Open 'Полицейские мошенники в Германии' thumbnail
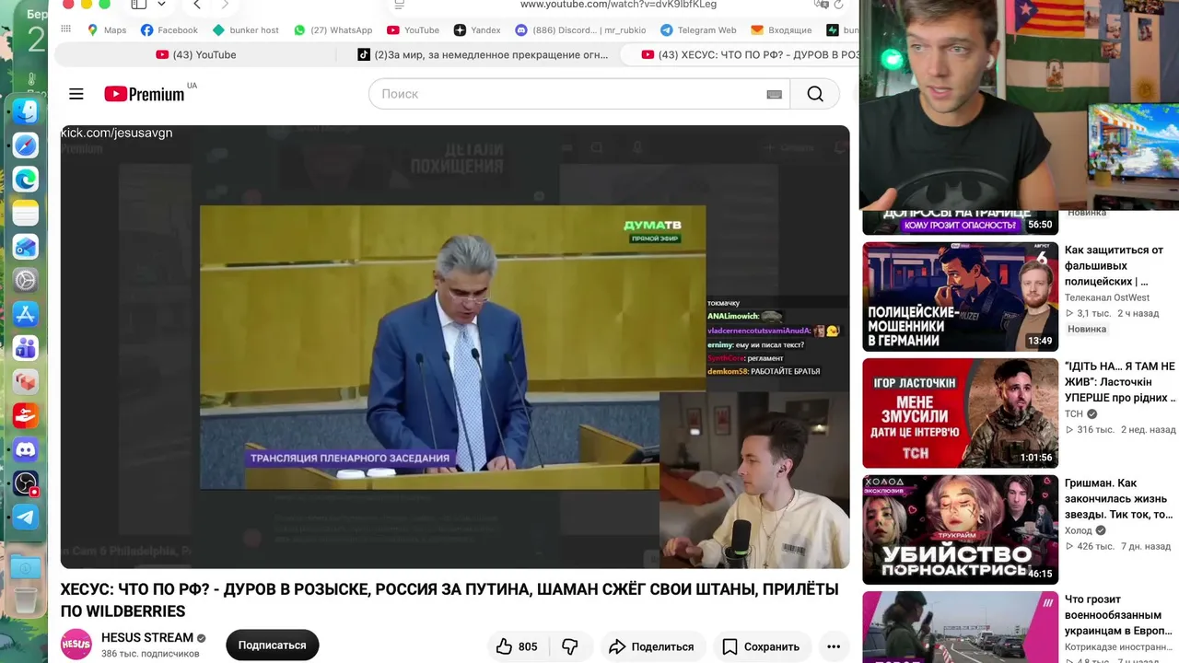 960,297
